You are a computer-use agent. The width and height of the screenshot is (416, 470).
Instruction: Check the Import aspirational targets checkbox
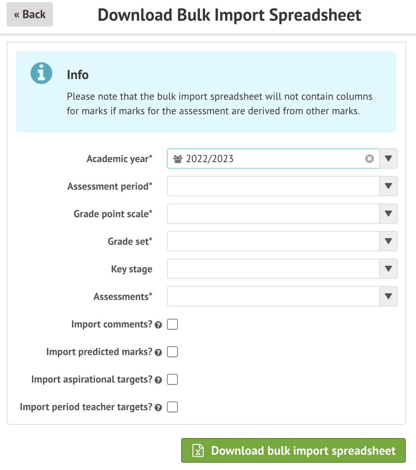click(172, 379)
